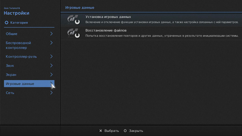Image resolution: width=242 pixels, height=136 pixels.
Task: Select the Экран category in sidebar
Action: click(11, 75)
